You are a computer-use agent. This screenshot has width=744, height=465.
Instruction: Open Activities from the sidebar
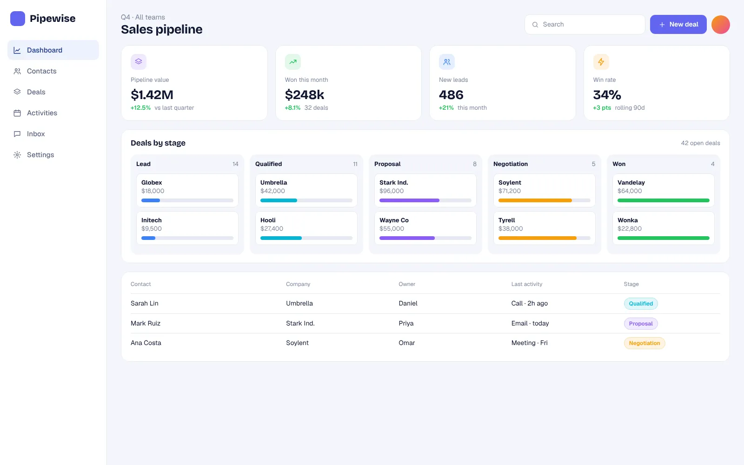53,113
